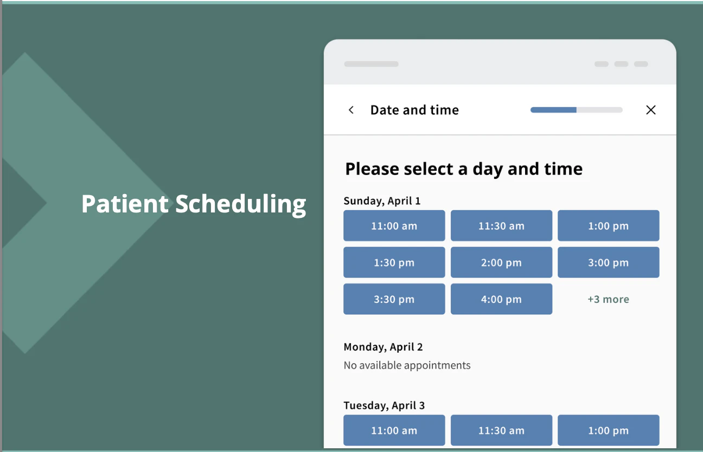Image resolution: width=703 pixels, height=452 pixels.
Task: Click the back arrow beside Date and time
Action: point(351,110)
